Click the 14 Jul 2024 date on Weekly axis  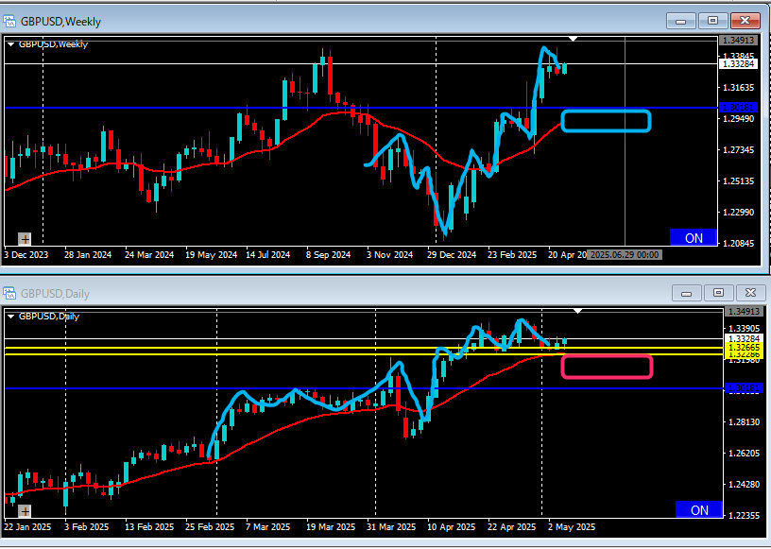(x=268, y=255)
